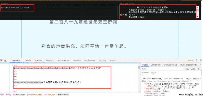203x96 pixels.
Task: Select body in the DOM breadcrumb
Action: pyautogui.click(x=9, y=94)
